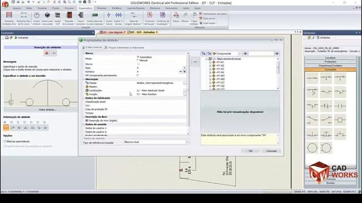Open Proteções category in Símbolos panel

(x=330, y=61)
